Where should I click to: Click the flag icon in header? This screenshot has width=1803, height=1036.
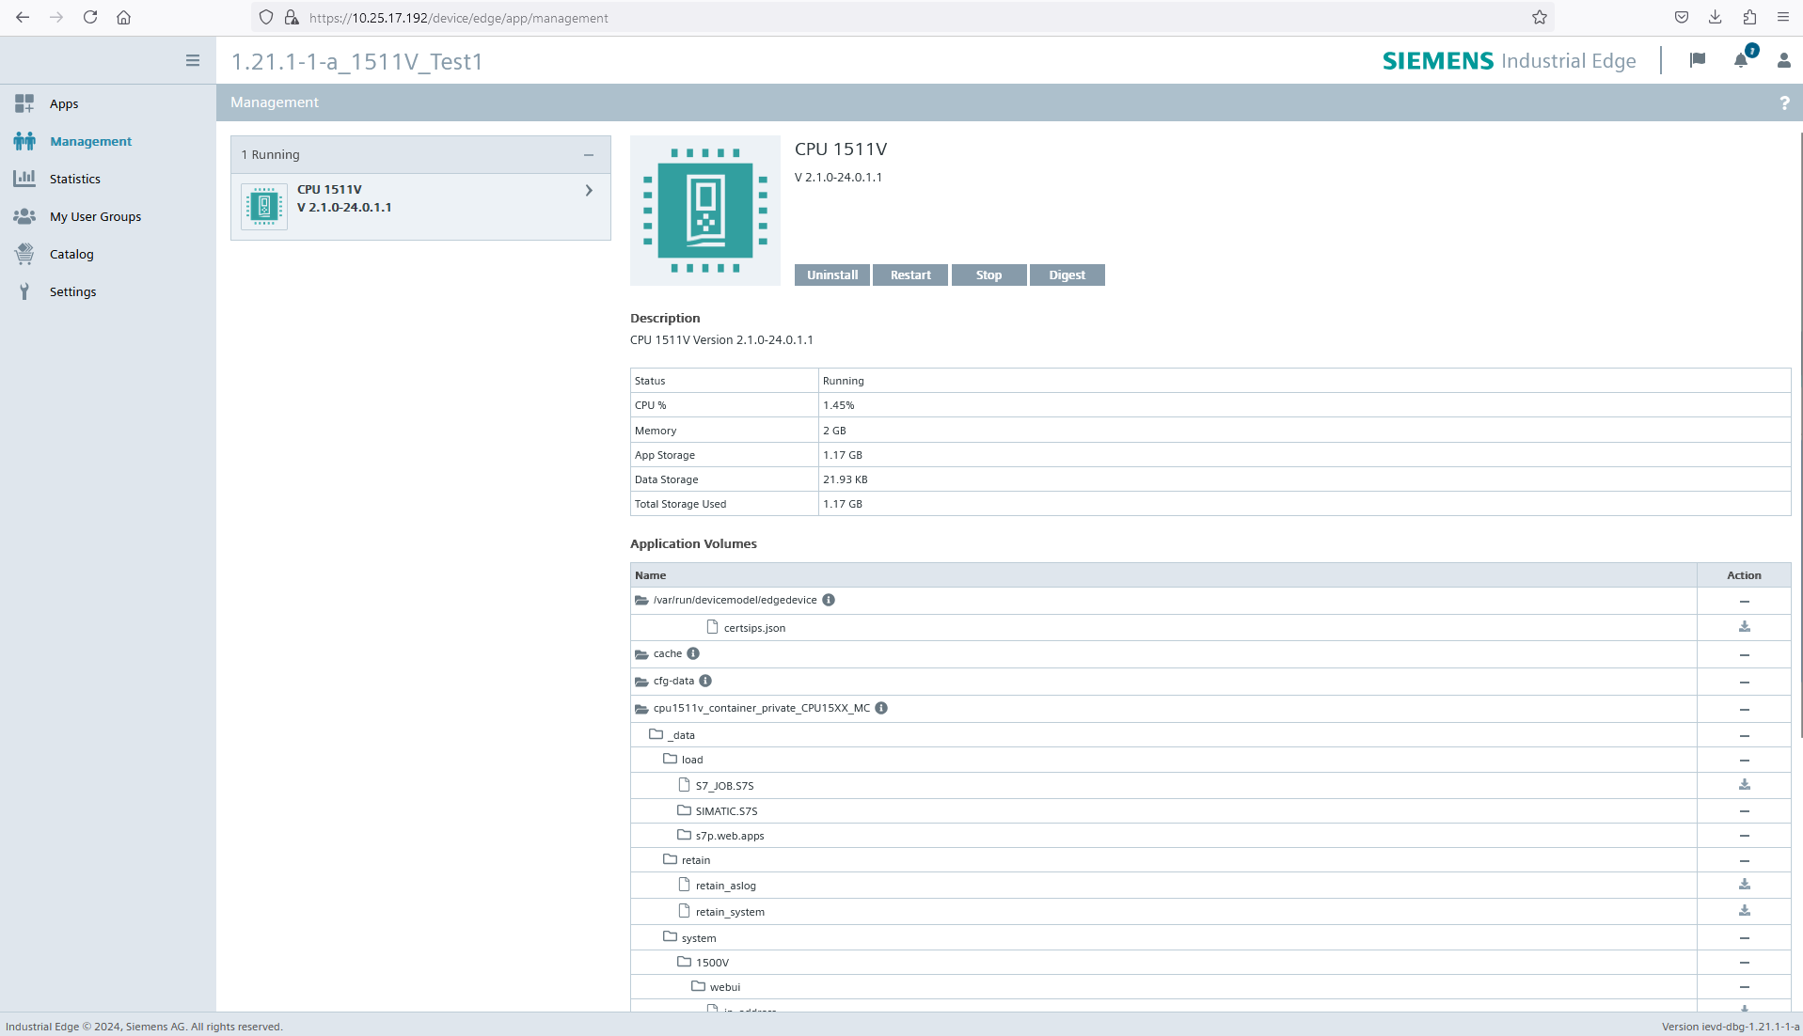(1698, 60)
